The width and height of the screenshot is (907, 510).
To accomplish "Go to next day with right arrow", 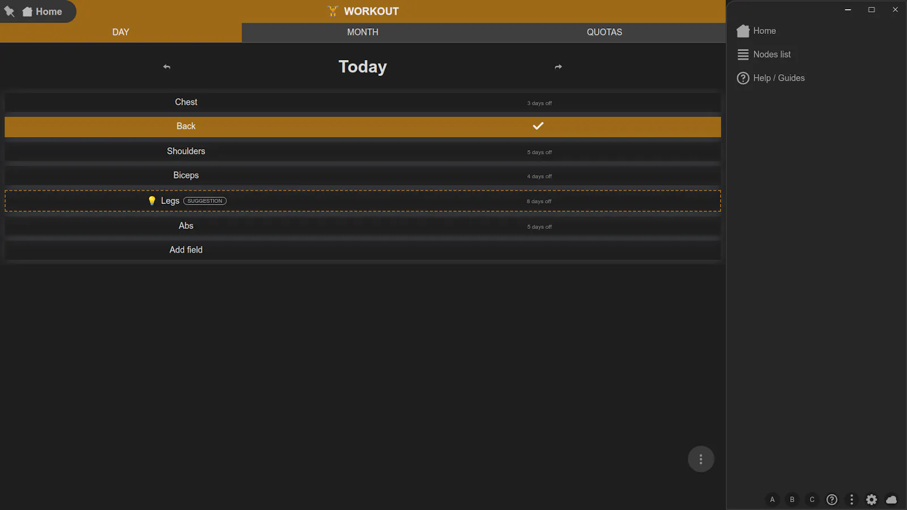I will click(x=558, y=67).
